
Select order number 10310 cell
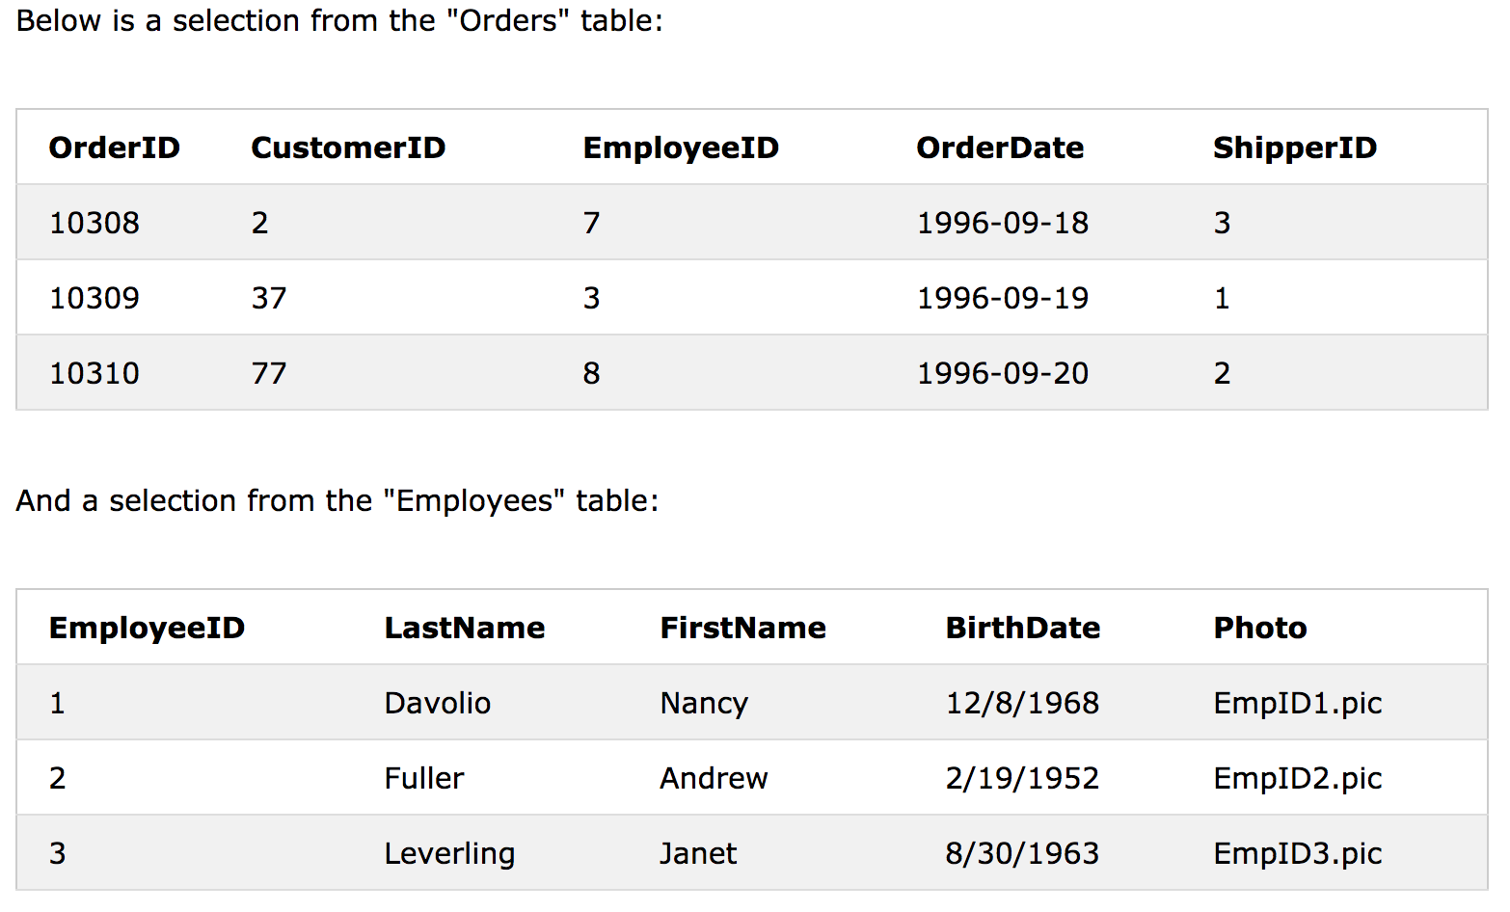tap(94, 373)
